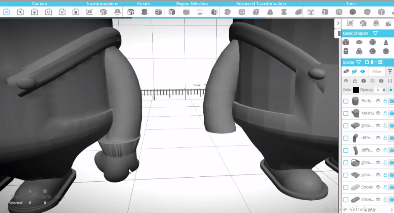This screenshot has width=394, height=213.
Task: Open the Region Selection toolbar tab
Action: coord(192,3)
